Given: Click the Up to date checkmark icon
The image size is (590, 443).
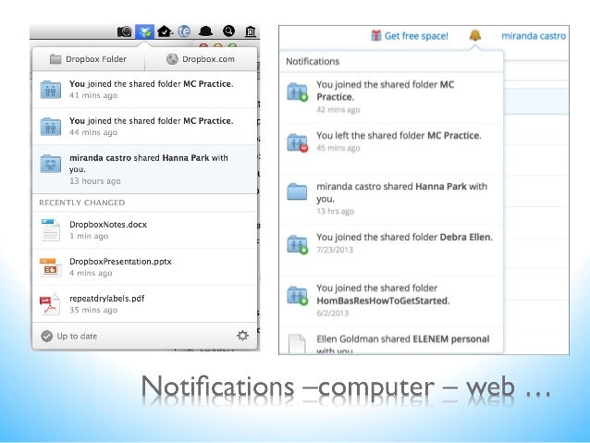Looking at the screenshot, I should 46,336.
